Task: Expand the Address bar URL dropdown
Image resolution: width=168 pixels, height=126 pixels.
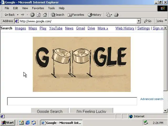Action: (x=139, y=21)
